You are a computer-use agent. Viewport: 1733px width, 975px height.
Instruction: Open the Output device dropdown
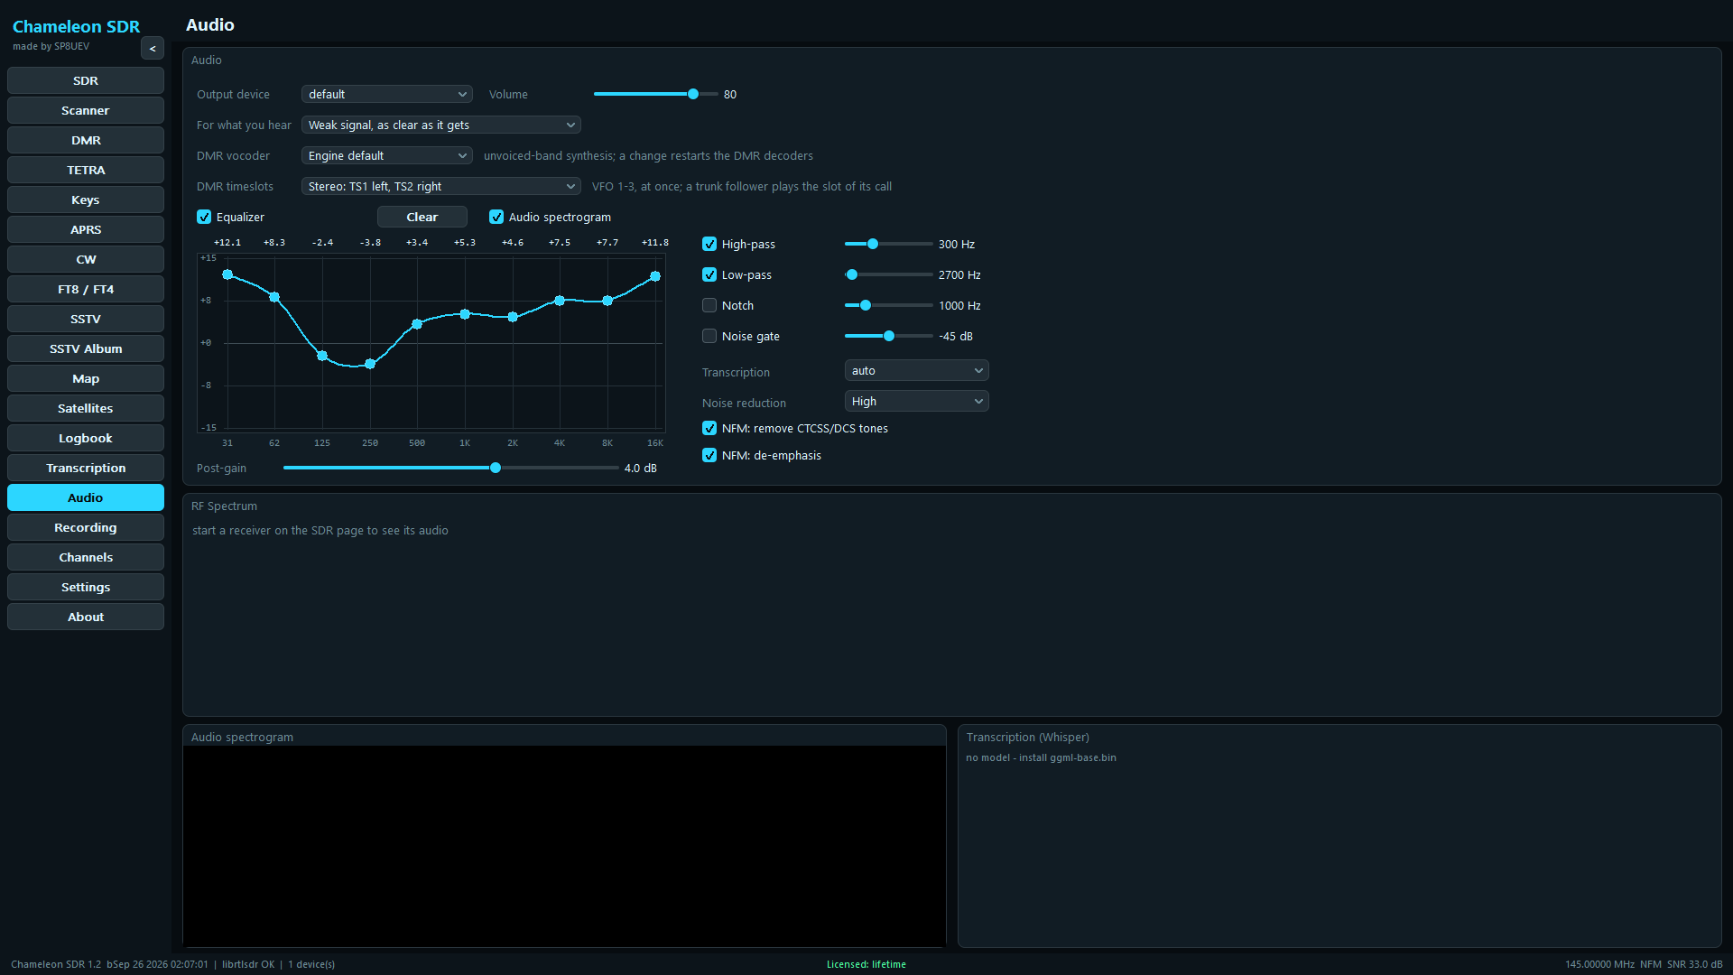(387, 94)
